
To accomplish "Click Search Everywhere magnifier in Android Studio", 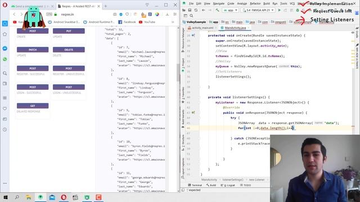I will [191, 16].
